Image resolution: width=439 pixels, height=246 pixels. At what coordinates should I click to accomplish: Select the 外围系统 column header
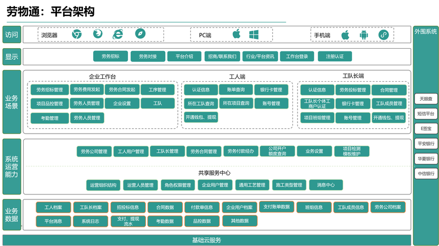(426, 32)
